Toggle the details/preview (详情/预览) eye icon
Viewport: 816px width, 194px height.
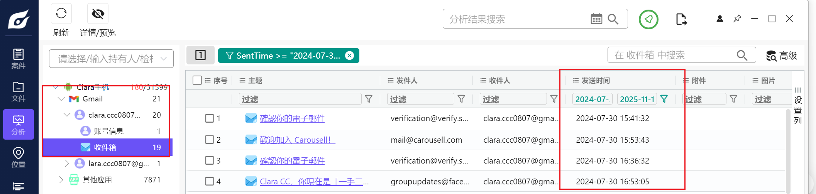[x=98, y=14]
